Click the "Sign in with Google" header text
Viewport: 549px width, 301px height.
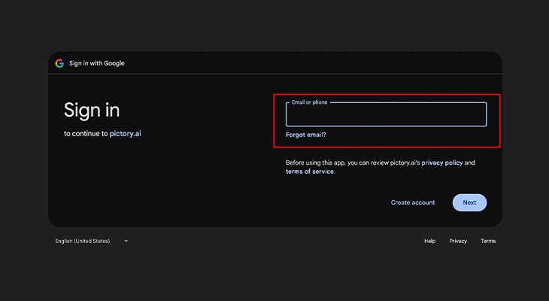(97, 63)
